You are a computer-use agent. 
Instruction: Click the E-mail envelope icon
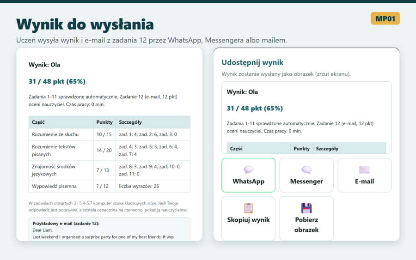pyautogui.click(x=364, y=169)
